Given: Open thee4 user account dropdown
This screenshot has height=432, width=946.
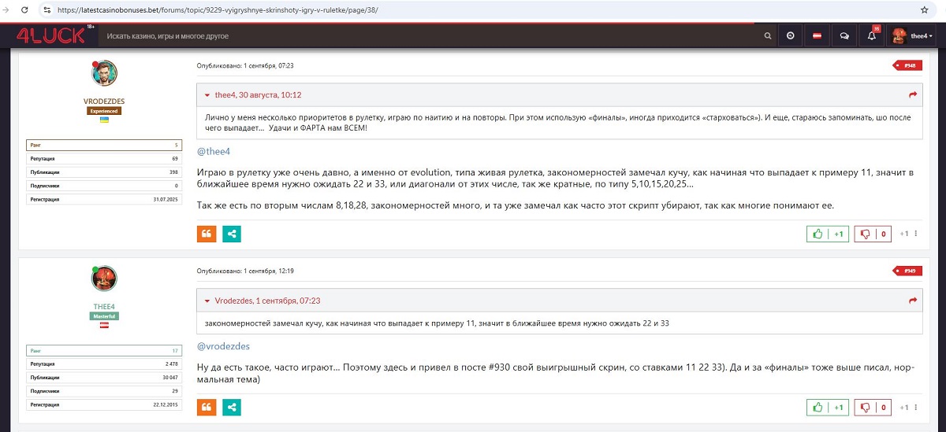Looking at the screenshot, I should pyautogui.click(x=912, y=36).
